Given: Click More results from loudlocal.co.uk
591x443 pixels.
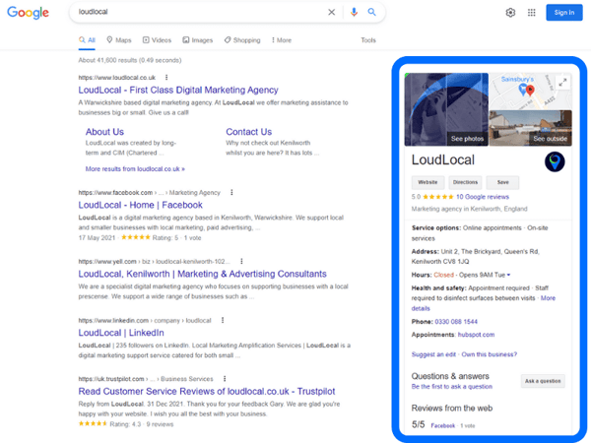Looking at the screenshot, I should point(135,169).
